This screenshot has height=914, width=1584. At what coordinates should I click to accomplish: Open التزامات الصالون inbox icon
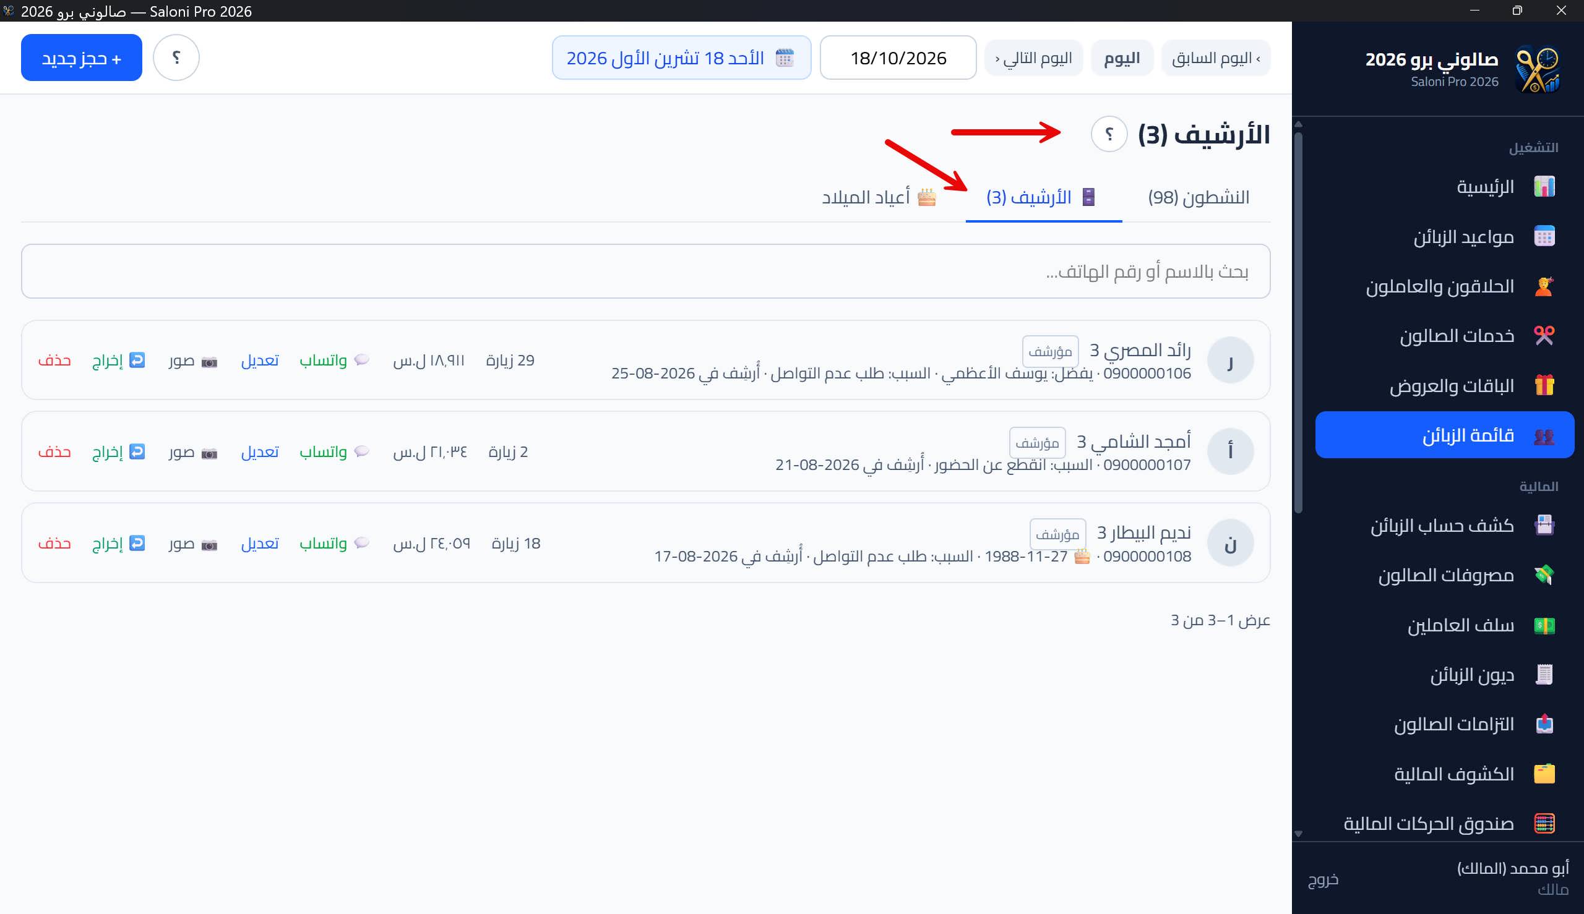(x=1544, y=724)
